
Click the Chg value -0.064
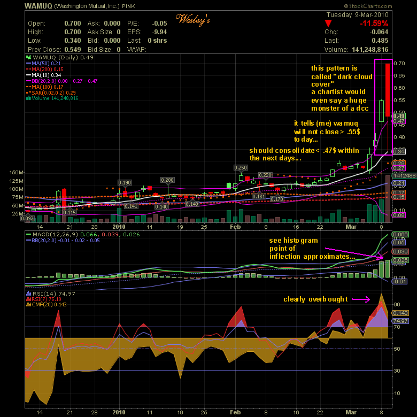379,32
